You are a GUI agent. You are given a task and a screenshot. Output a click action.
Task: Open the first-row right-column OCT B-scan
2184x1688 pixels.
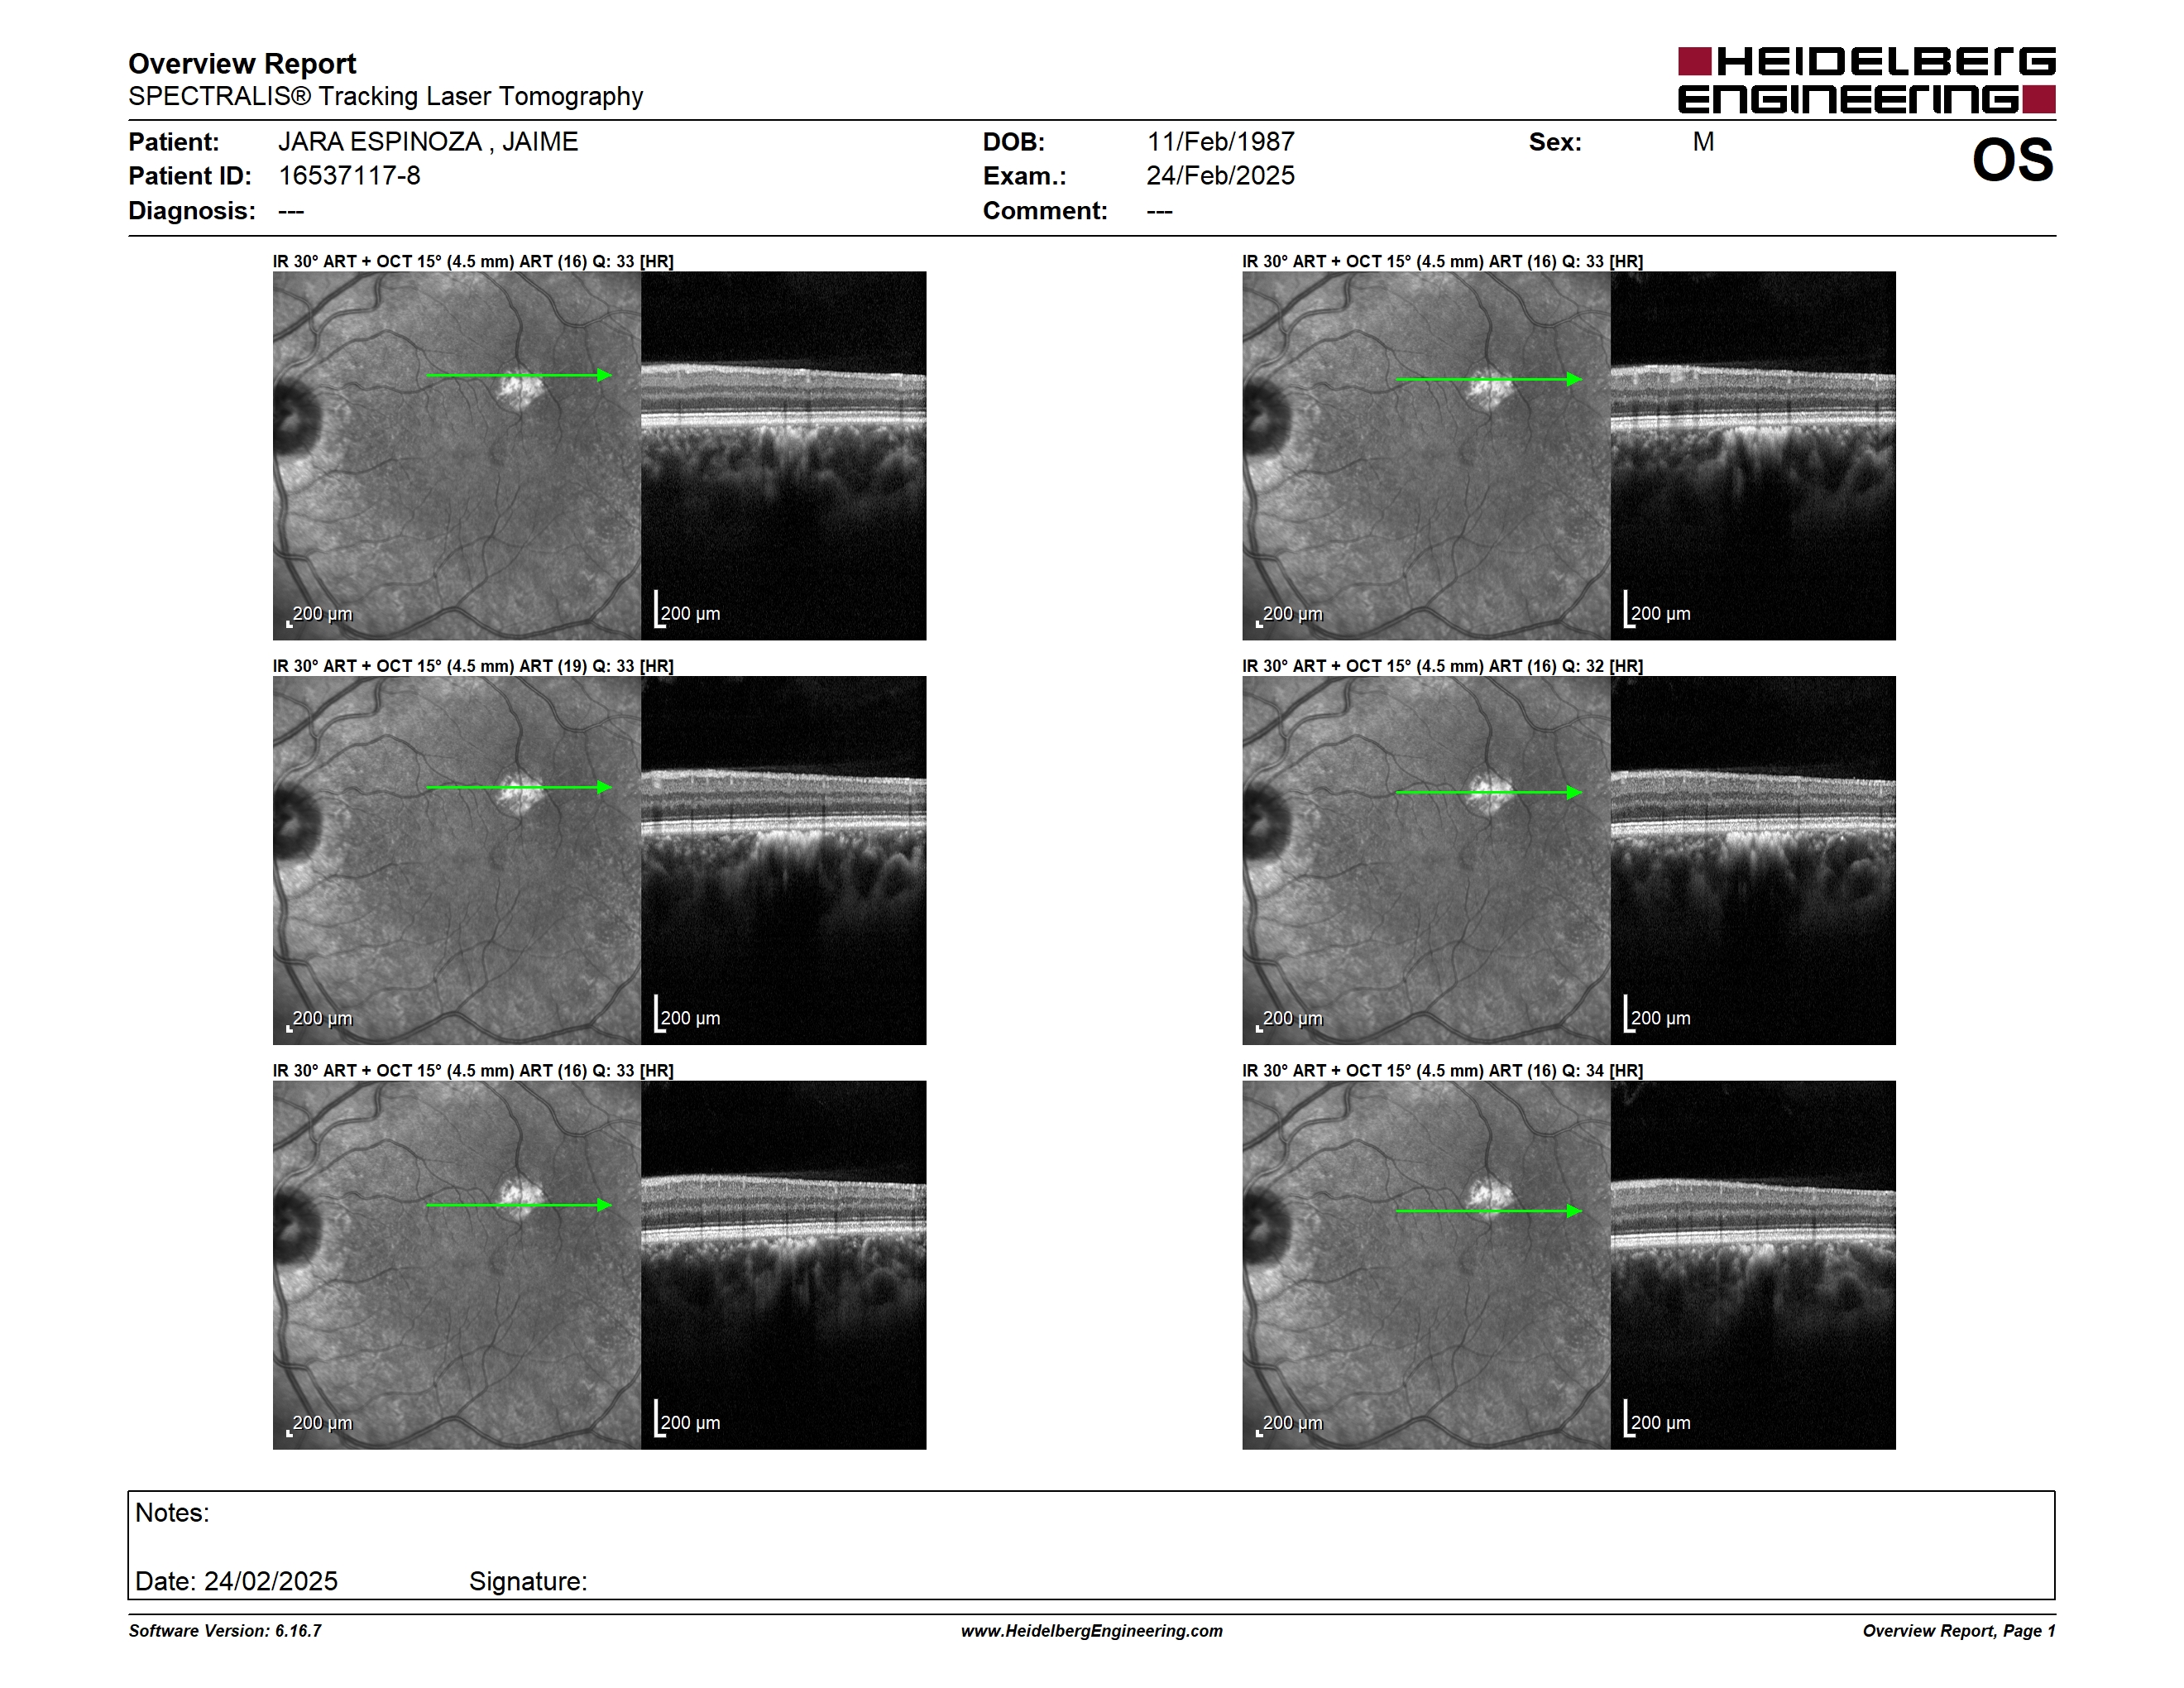tap(1753, 456)
